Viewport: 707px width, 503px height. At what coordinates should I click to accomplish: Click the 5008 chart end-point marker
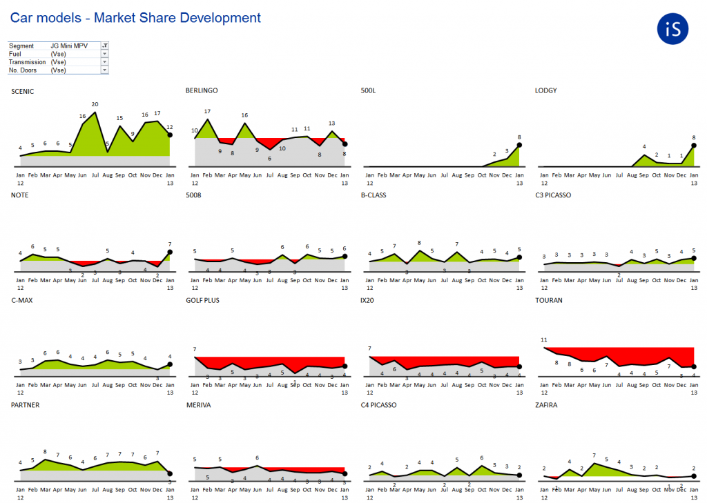pos(345,257)
